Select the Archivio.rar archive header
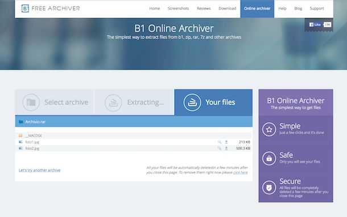 134,121
